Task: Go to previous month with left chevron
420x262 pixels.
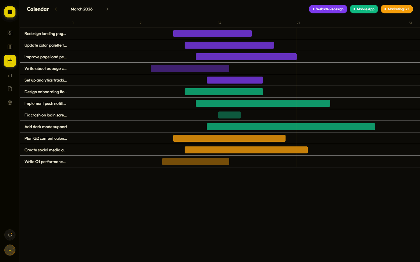Action: point(56,9)
